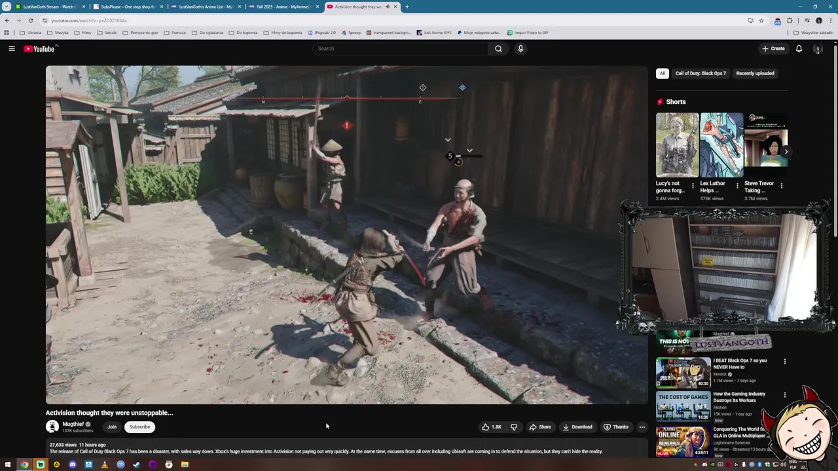Open Chrome extensions puzzle icon
Screen dimensions: 838x471
click(790, 20)
